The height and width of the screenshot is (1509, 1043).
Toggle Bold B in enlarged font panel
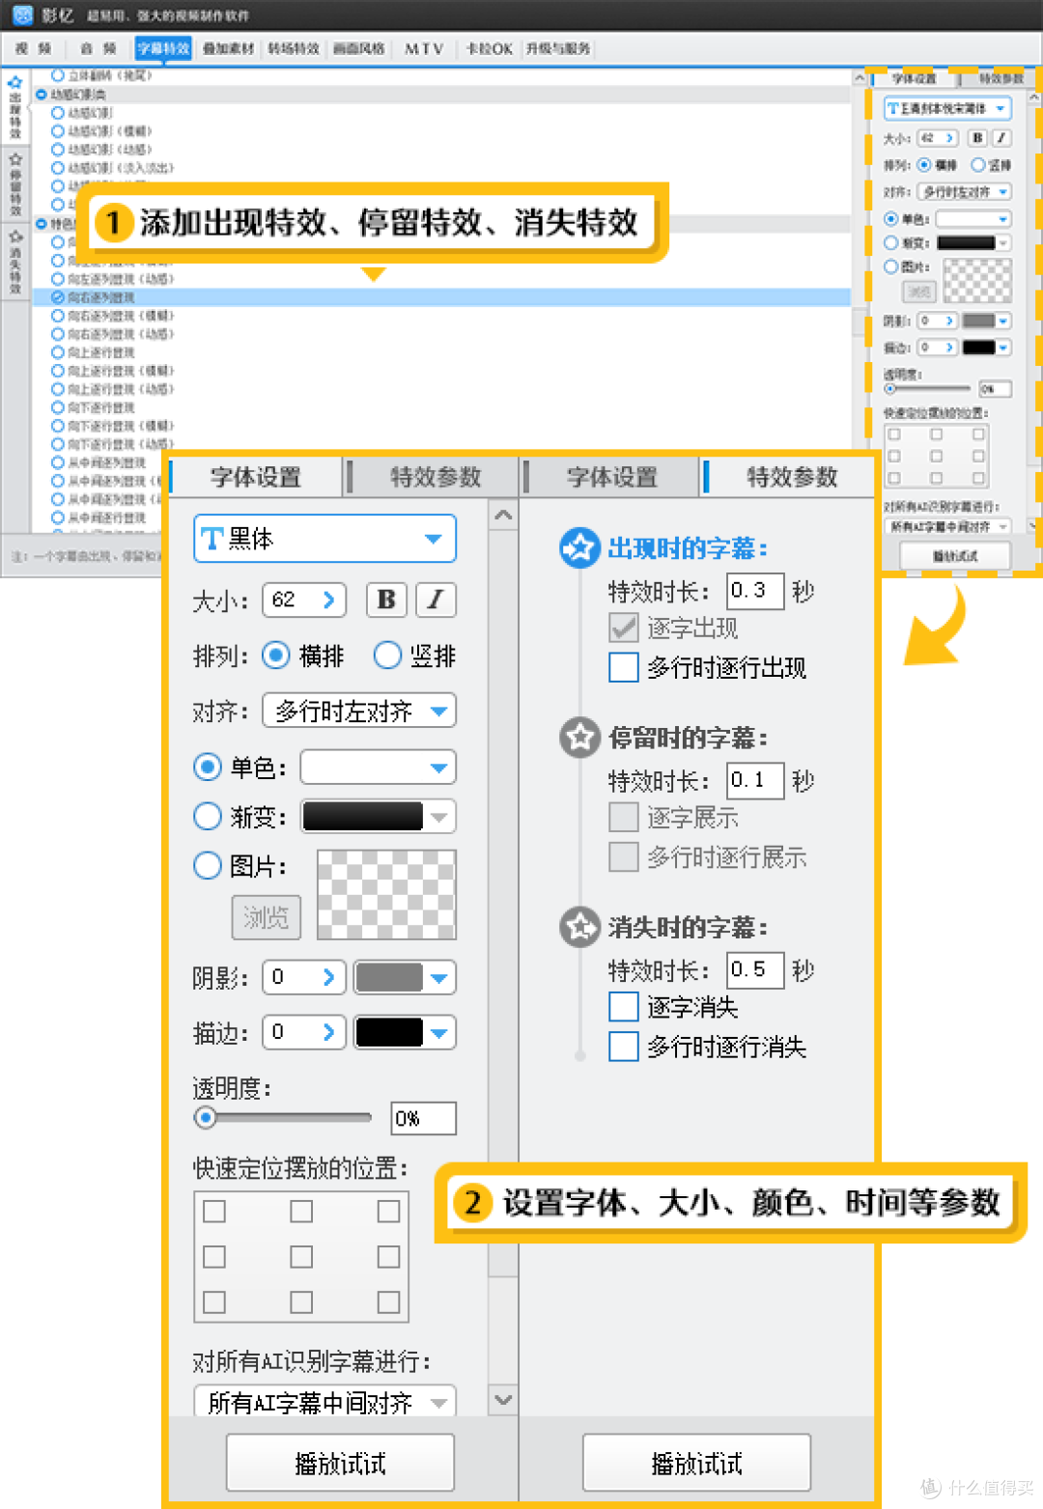386,600
